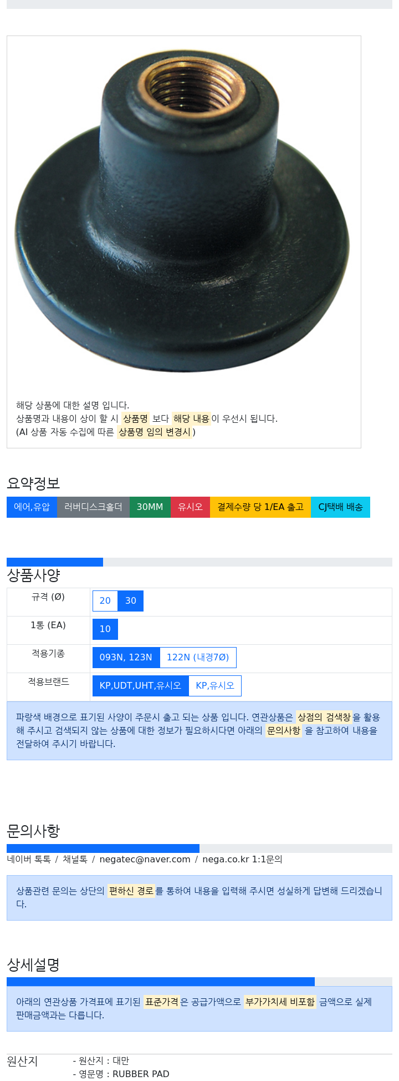Click the nega.co.kr 1:1문의 text
Screen dimensions: 399x1081
point(242,860)
